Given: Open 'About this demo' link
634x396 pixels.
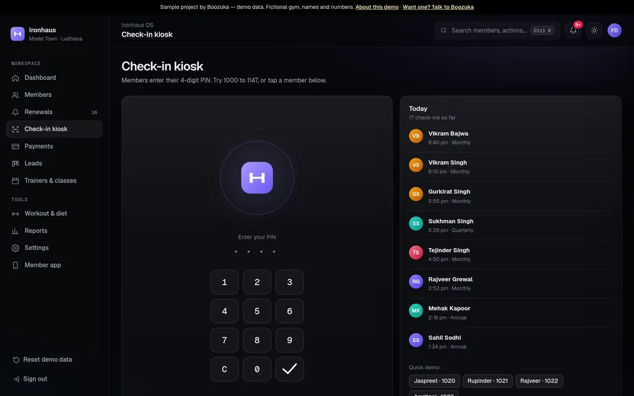Looking at the screenshot, I should tap(377, 7).
